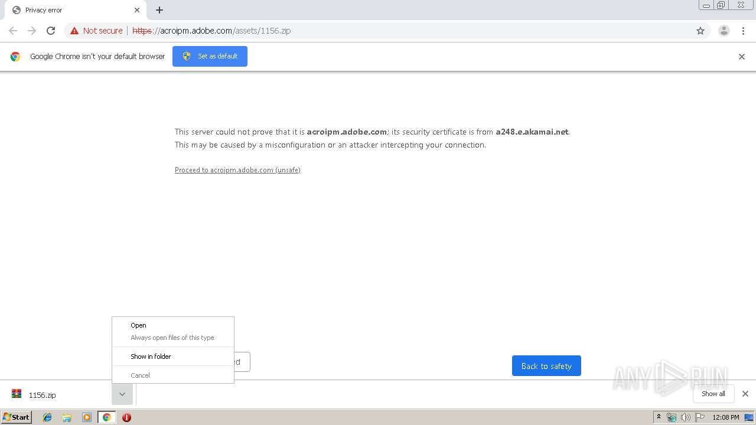Click the Chrome logo in the info bar

pyautogui.click(x=15, y=57)
